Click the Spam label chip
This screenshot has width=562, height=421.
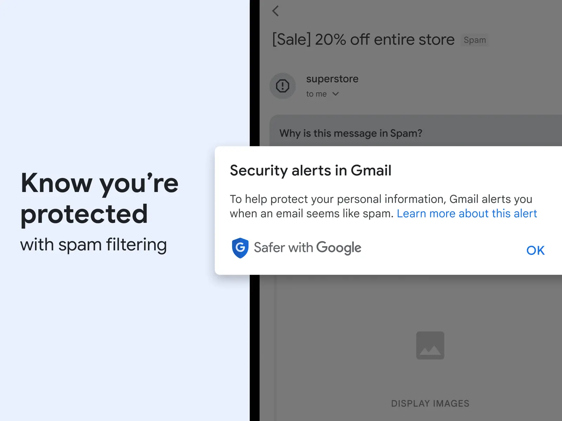[x=475, y=40]
